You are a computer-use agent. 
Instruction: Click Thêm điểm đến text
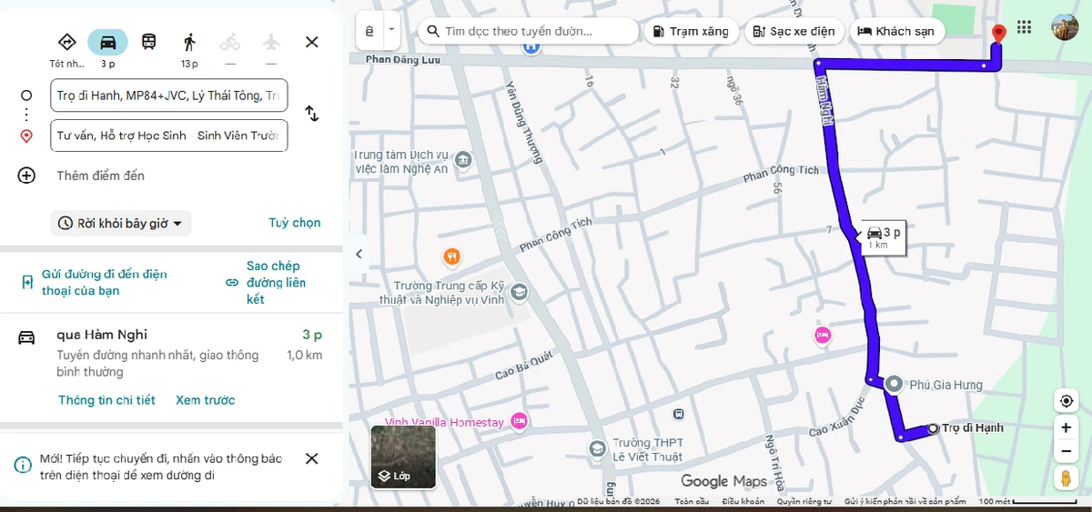click(x=100, y=176)
